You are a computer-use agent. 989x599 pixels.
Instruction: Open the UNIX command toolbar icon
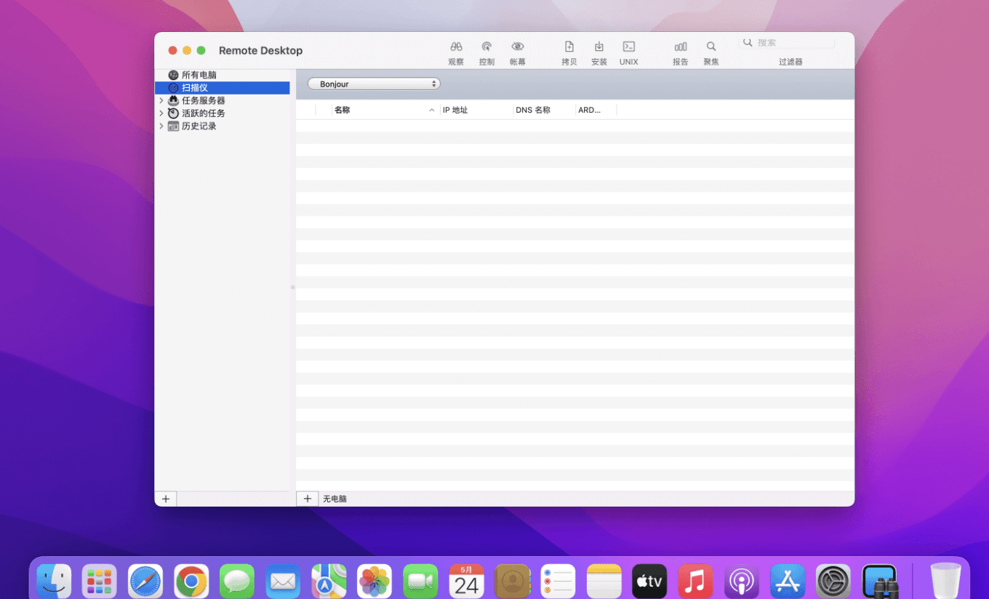point(629,47)
